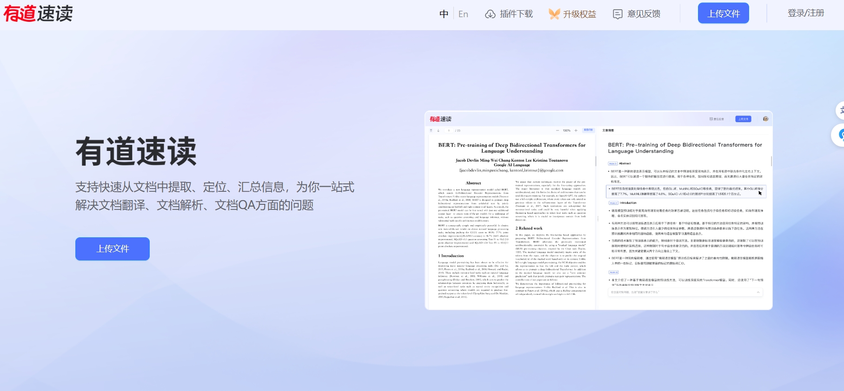Viewport: 844px width, 391px height.
Task: Switch the site language to En
Action: click(x=463, y=14)
